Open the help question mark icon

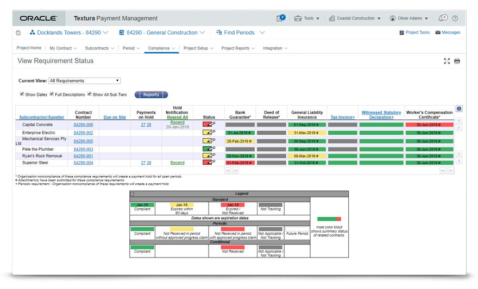pyautogui.click(x=455, y=18)
